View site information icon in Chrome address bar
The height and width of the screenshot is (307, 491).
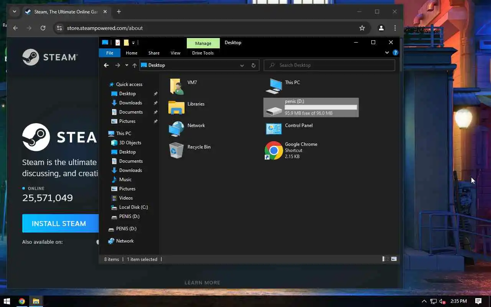click(59, 28)
